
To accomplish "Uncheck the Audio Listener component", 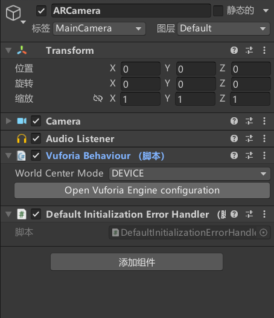I will (36, 138).
